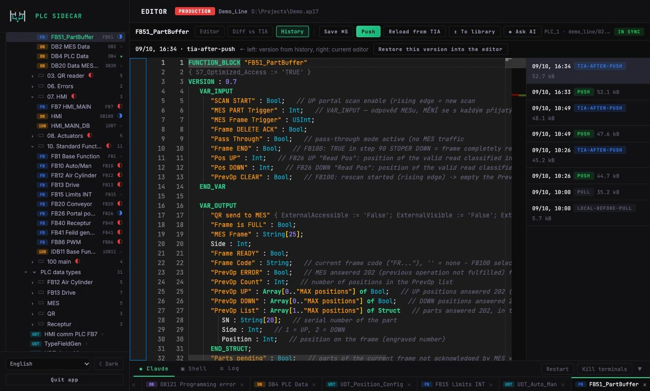
Task: Select the 09/10, 10:00 PULL history entry
Action: [588, 192]
